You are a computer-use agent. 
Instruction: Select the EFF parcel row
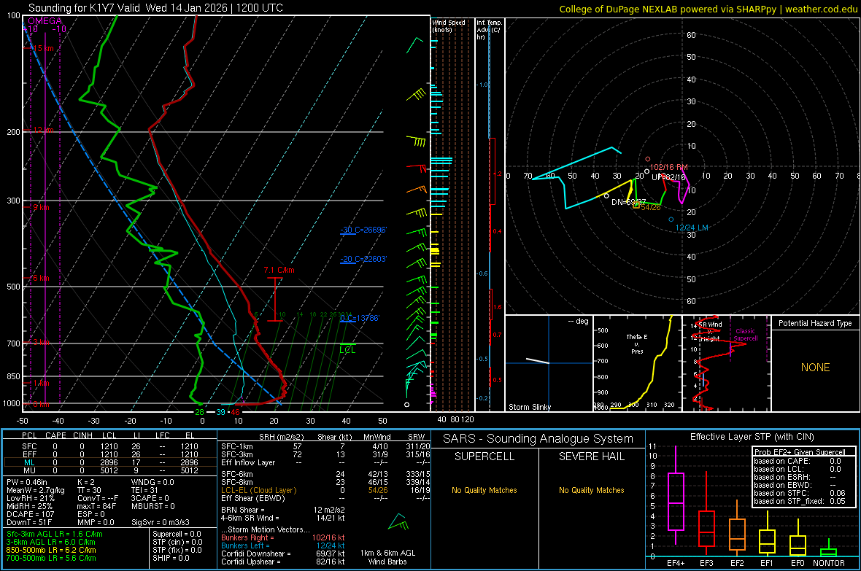click(x=109, y=454)
